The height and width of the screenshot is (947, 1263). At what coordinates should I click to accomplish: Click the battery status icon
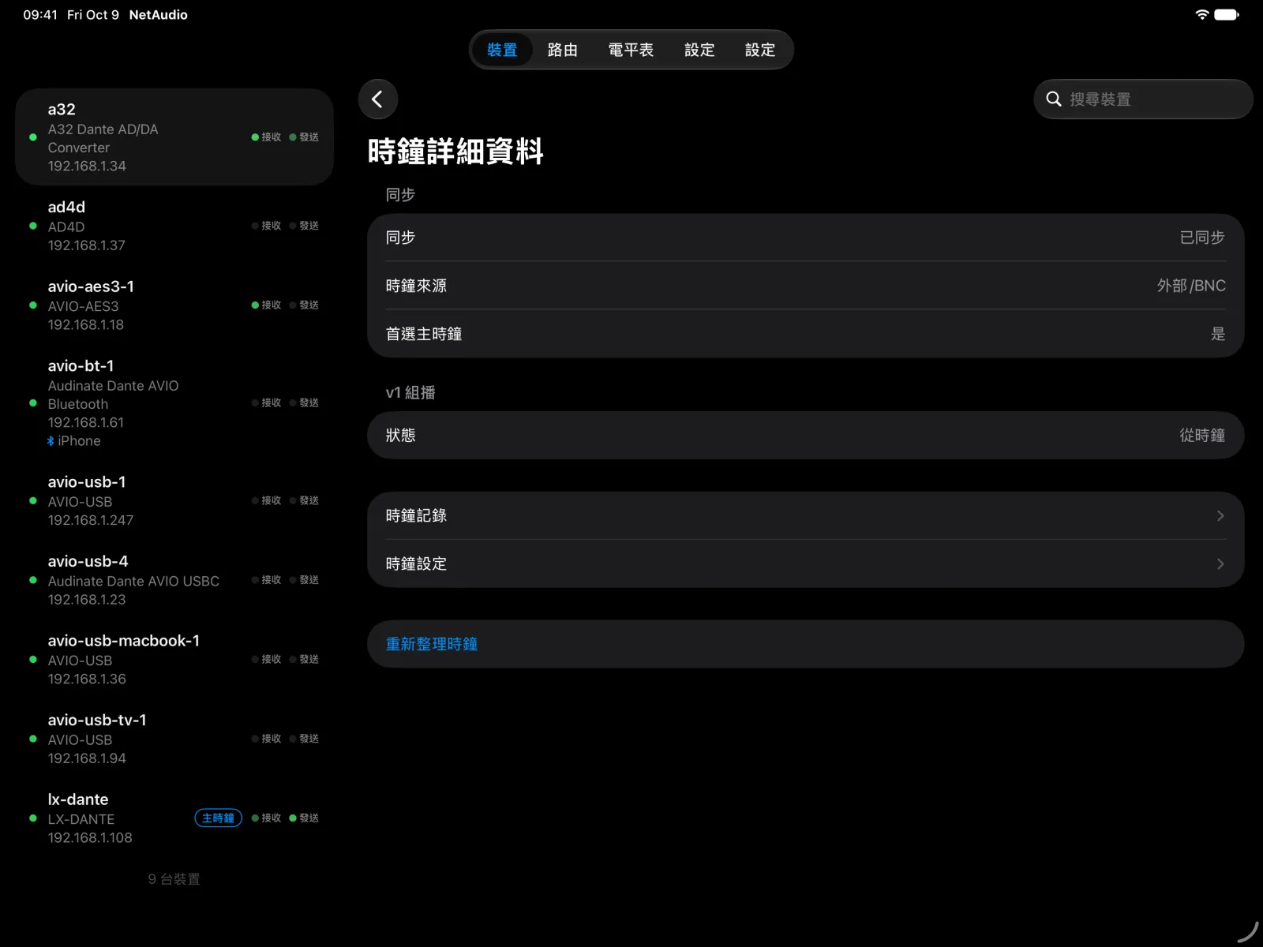click(x=1227, y=14)
